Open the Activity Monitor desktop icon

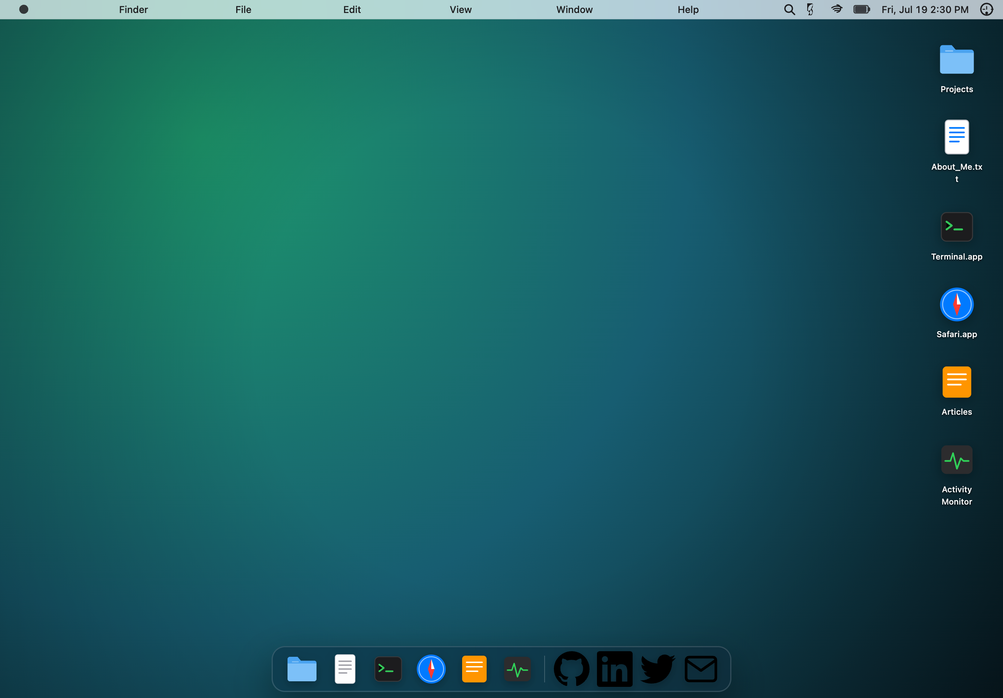click(x=956, y=460)
